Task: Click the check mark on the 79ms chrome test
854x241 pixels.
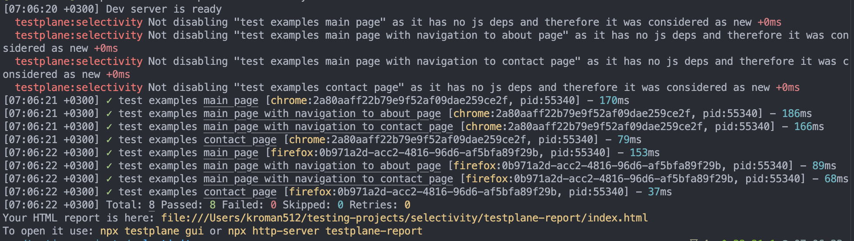Action: [109, 140]
